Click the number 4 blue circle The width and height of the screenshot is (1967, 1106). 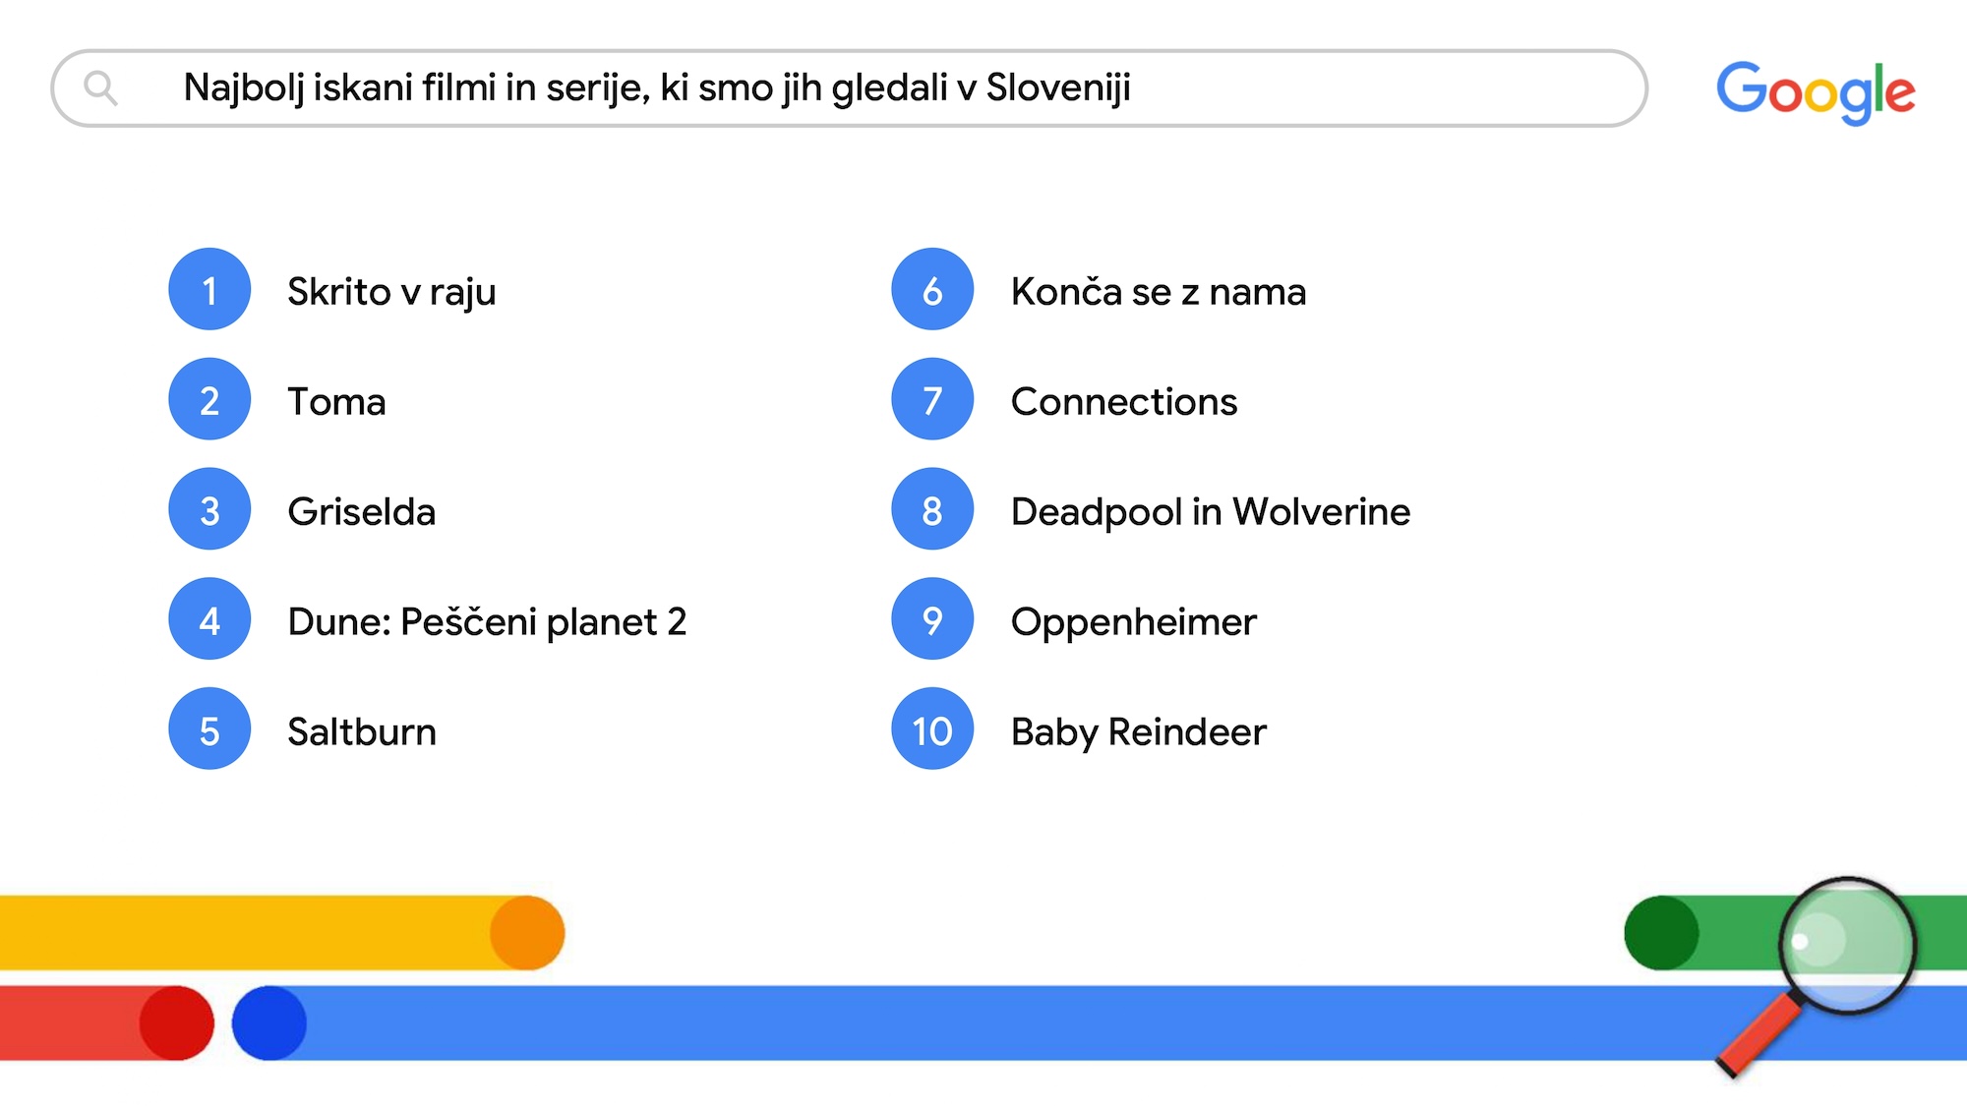209,619
